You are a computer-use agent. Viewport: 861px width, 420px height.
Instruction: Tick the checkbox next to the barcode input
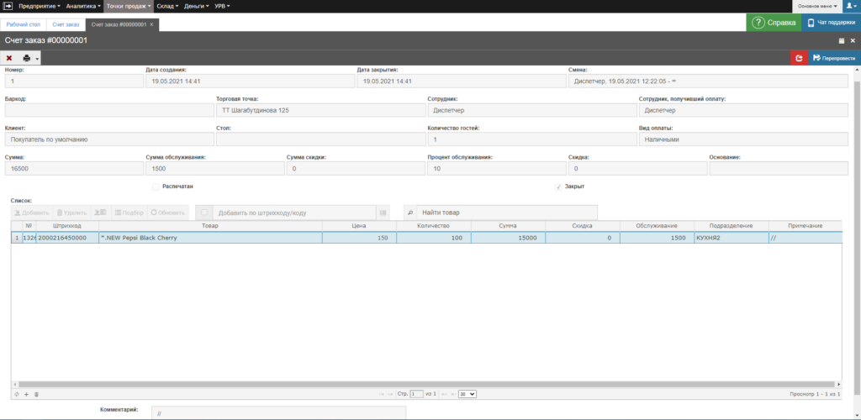pyautogui.click(x=203, y=213)
